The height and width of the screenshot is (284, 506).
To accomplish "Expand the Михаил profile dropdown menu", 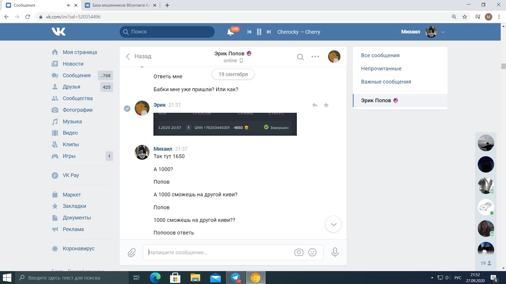I will 443,32.
